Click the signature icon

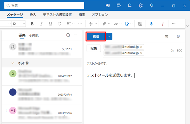(127, 24)
